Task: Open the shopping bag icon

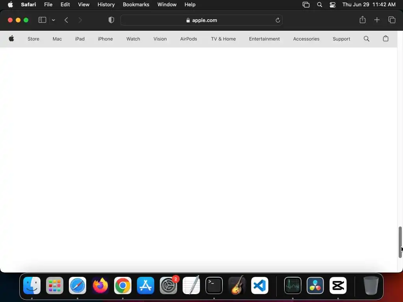Action: click(x=386, y=39)
